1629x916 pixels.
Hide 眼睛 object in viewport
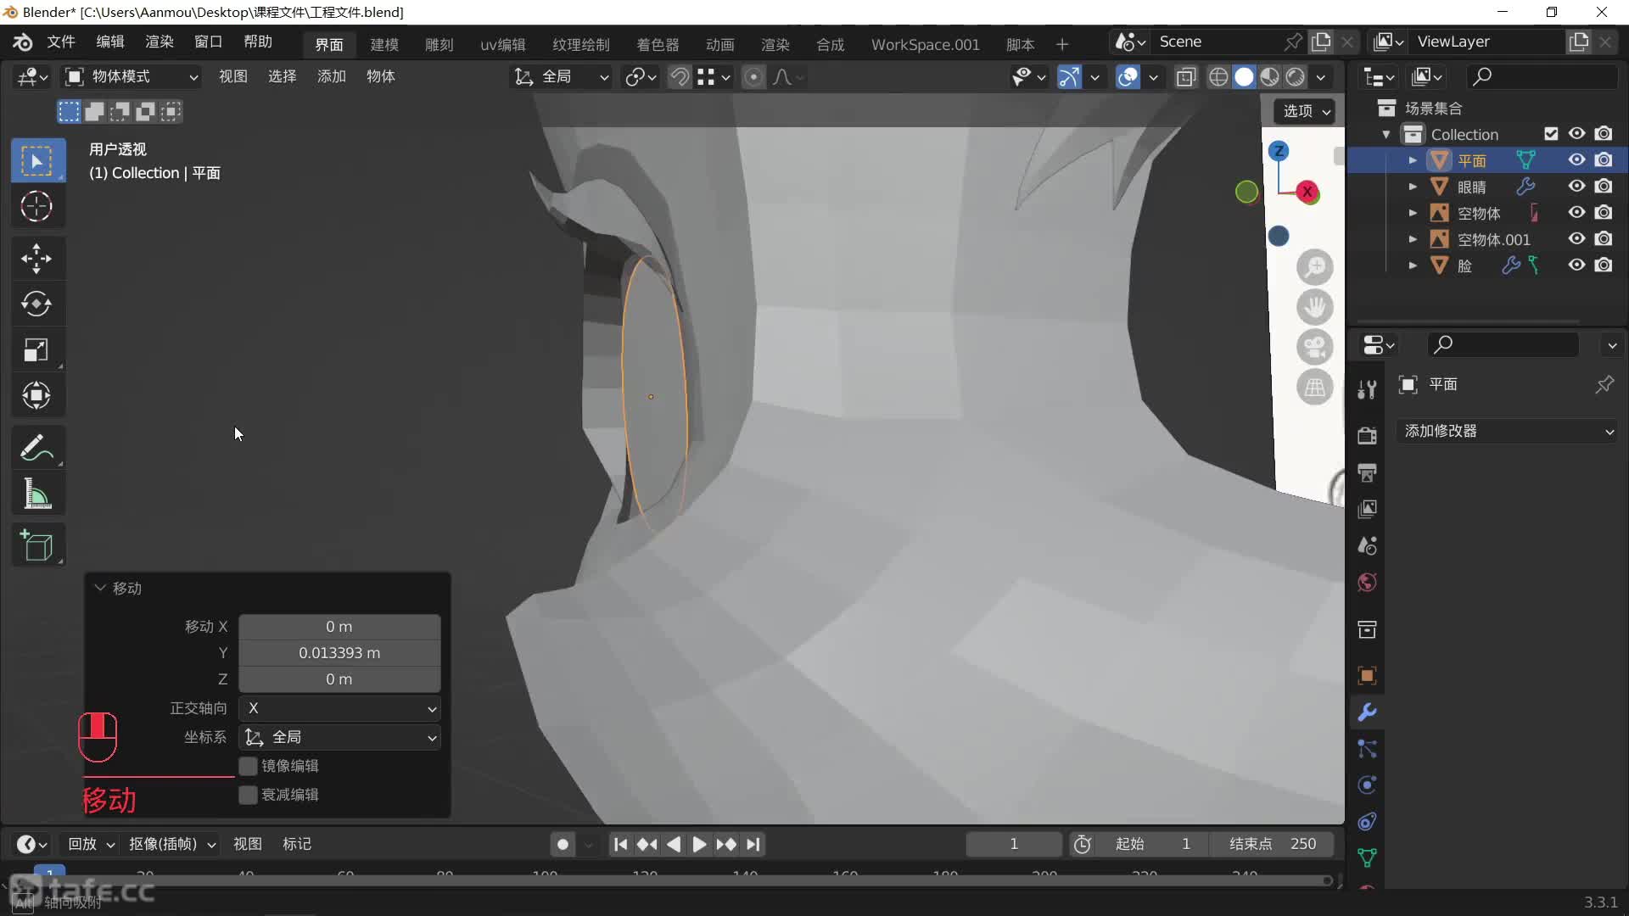1576,187
